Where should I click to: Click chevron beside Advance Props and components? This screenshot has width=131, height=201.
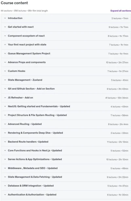tap(5, 62)
